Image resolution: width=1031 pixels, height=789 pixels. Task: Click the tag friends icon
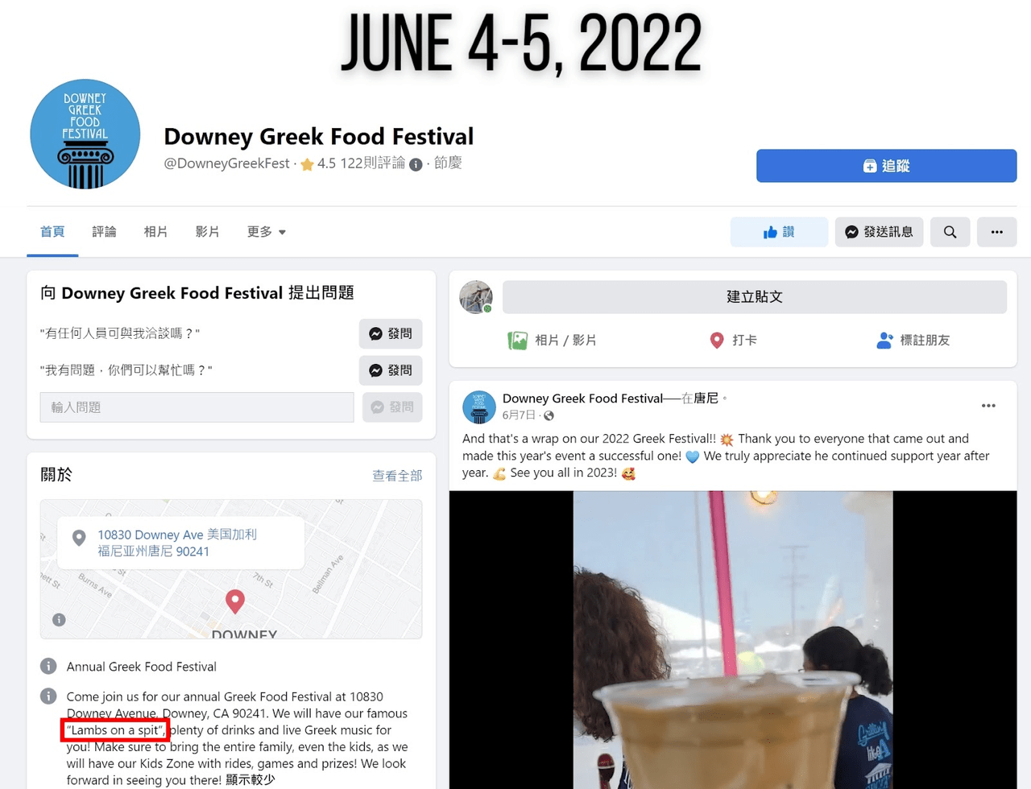tap(884, 341)
